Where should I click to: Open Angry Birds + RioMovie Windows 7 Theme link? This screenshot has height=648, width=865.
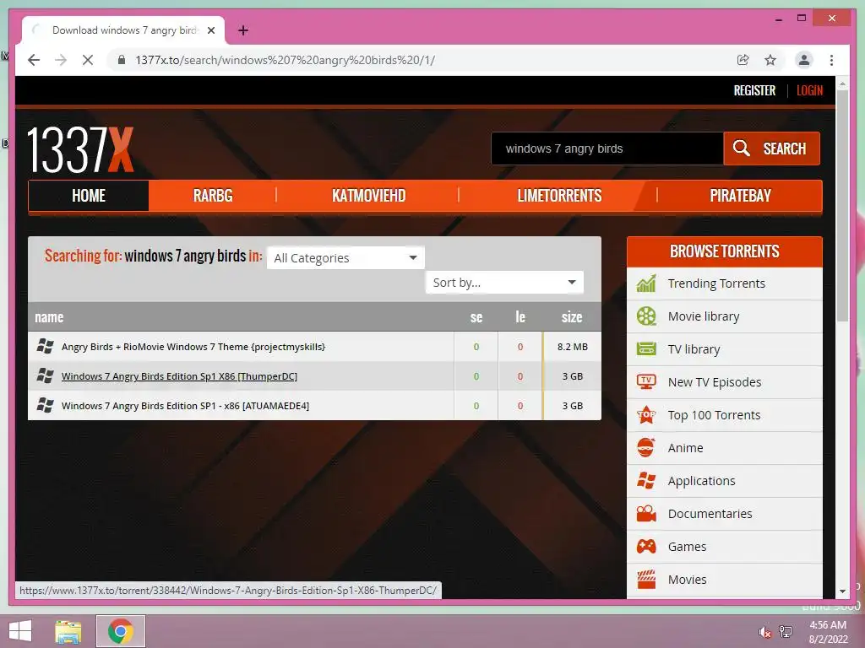coord(193,347)
